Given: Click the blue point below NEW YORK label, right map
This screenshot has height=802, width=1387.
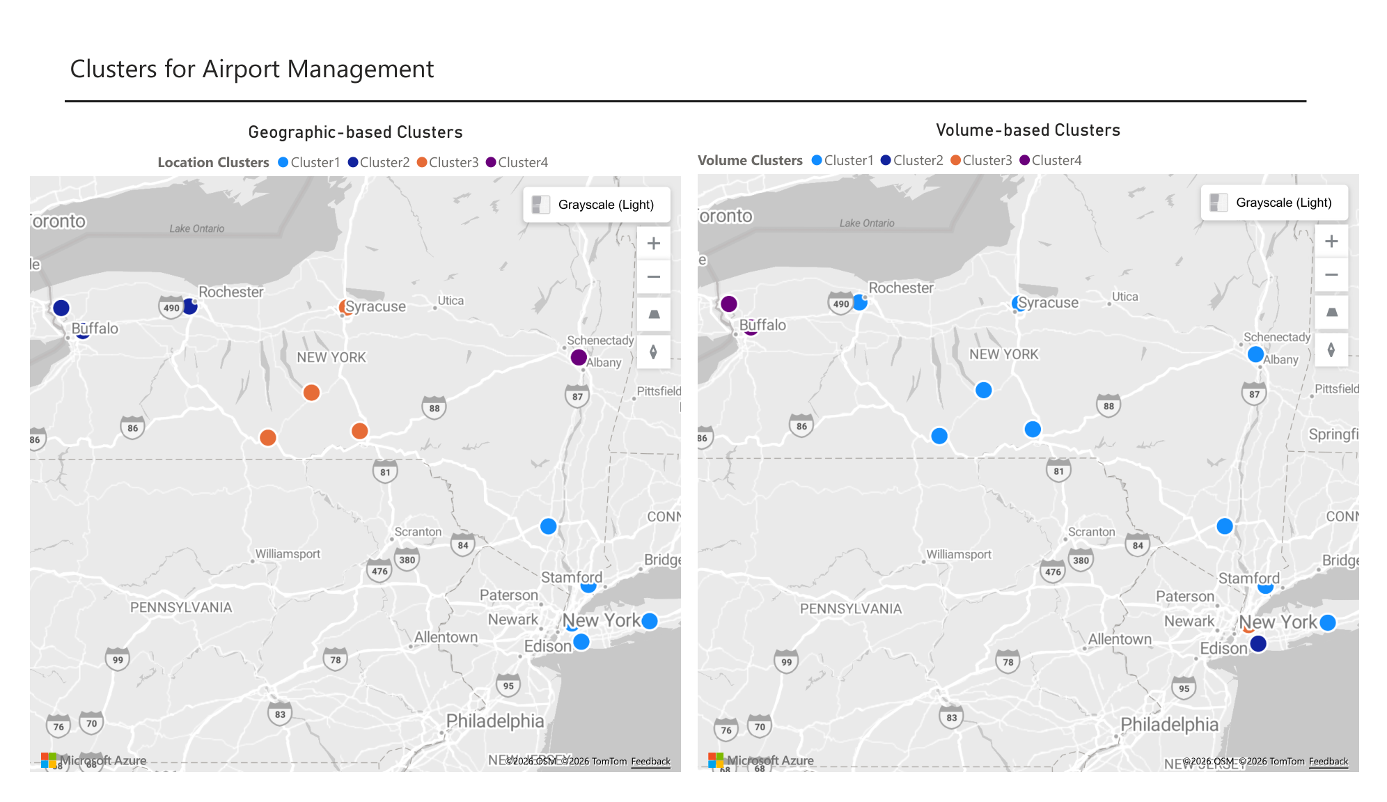Looking at the screenshot, I should point(983,390).
